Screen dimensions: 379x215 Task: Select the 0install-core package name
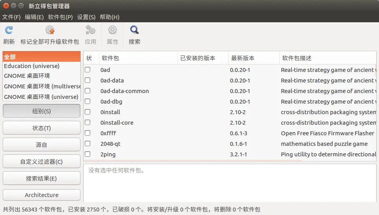coord(117,123)
